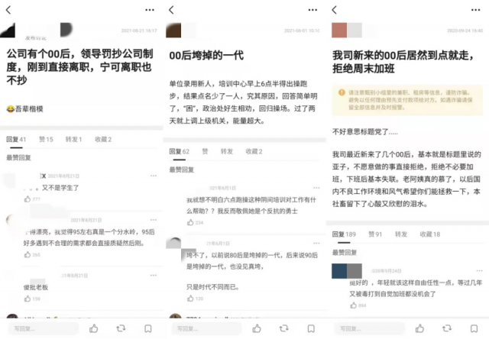Select the 赞 91 tab
The height and width of the screenshot is (339, 489).
point(375,234)
